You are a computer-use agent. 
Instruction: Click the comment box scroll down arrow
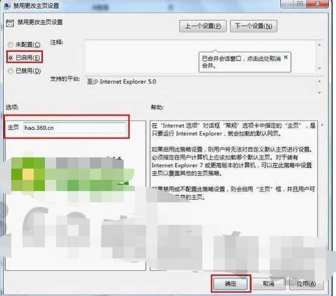[319, 68]
